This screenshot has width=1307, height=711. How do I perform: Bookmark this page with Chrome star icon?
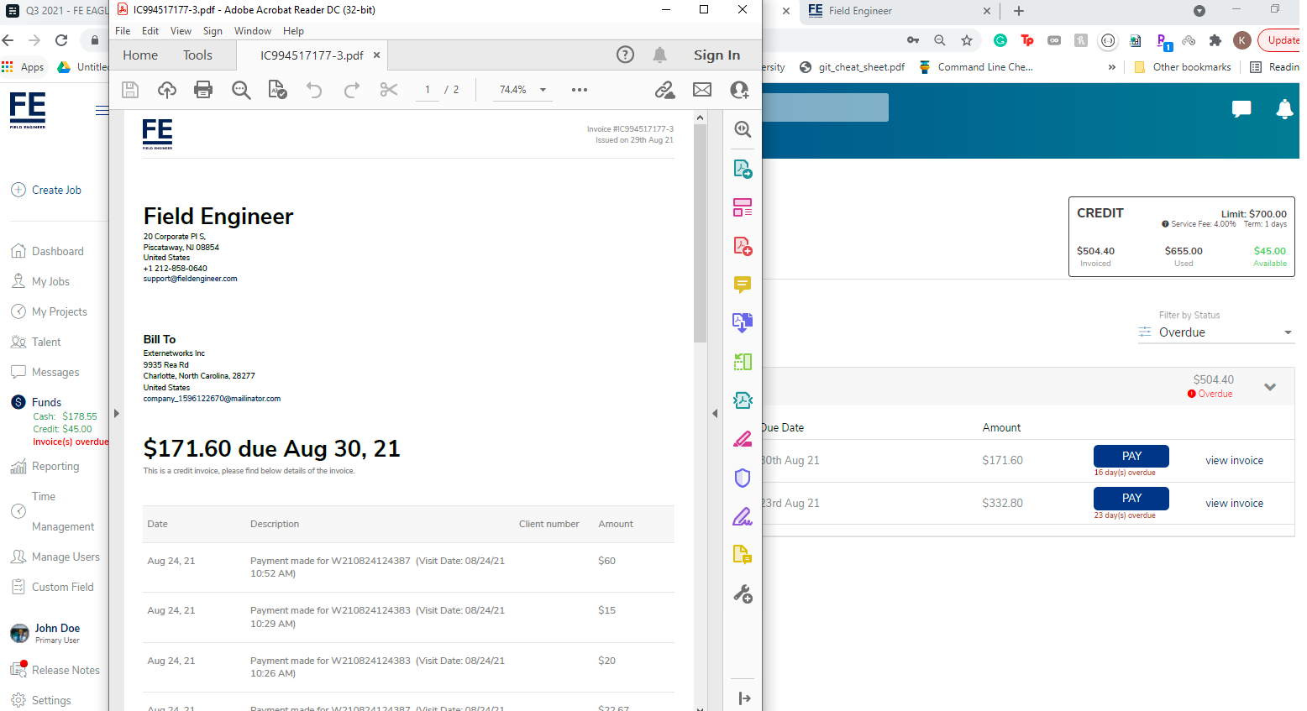click(967, 40)
